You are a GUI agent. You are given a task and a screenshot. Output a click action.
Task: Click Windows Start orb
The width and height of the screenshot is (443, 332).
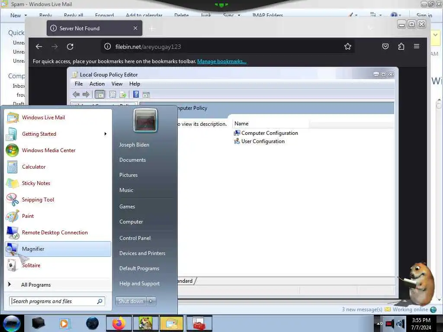(x=12, y=323)
